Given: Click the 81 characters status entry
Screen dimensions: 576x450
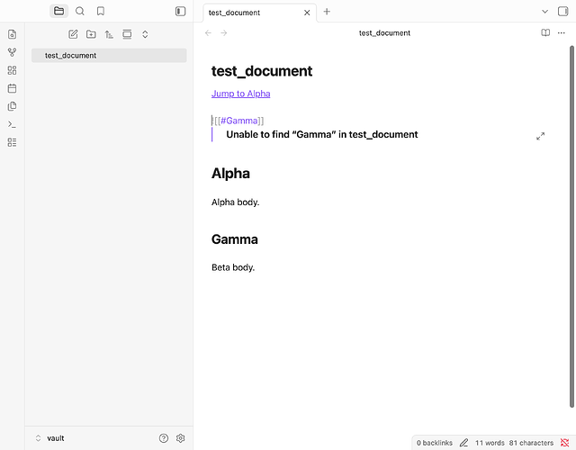Looking at the screenshot, I should [531, 443].
